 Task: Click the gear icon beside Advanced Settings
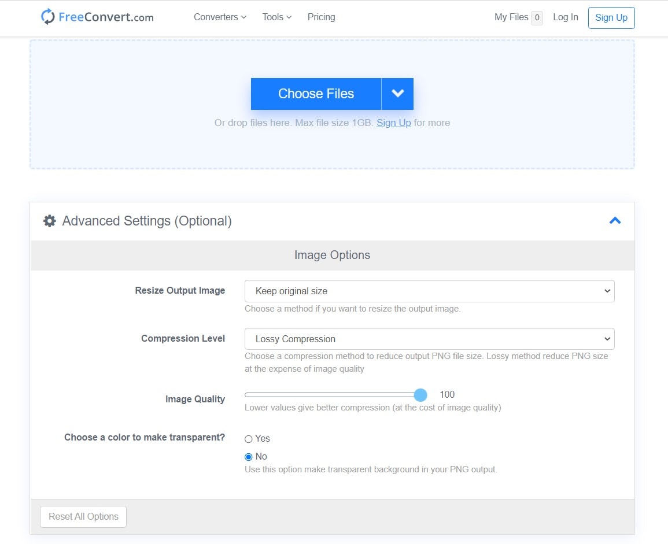point(50,221)
